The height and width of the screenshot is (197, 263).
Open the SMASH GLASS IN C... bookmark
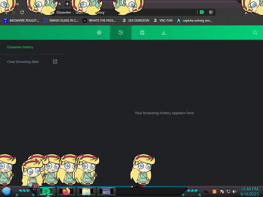click(x=61, y=21)
